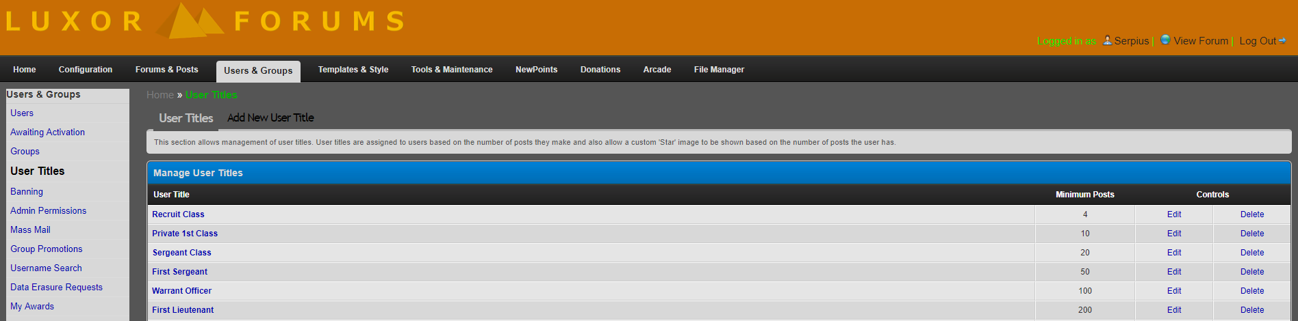The height and width of the screenshot is (321, 1298).
Task: Open the Arcade menu
Action: pyautogui.click(x=657, y=70)
